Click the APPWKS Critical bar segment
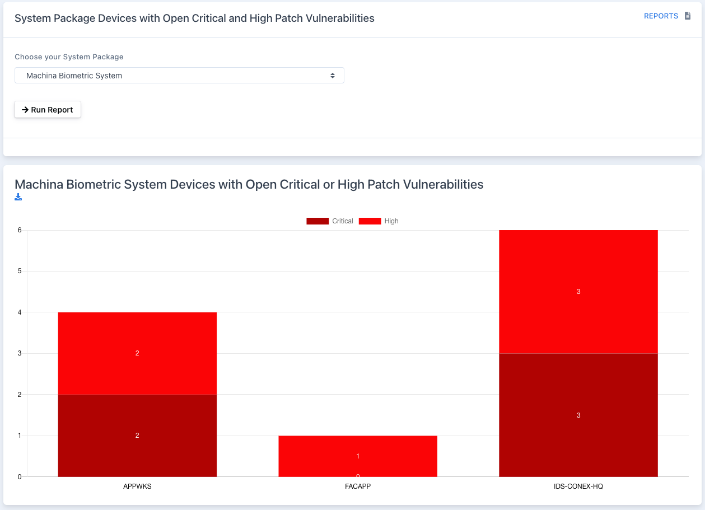 137,436
